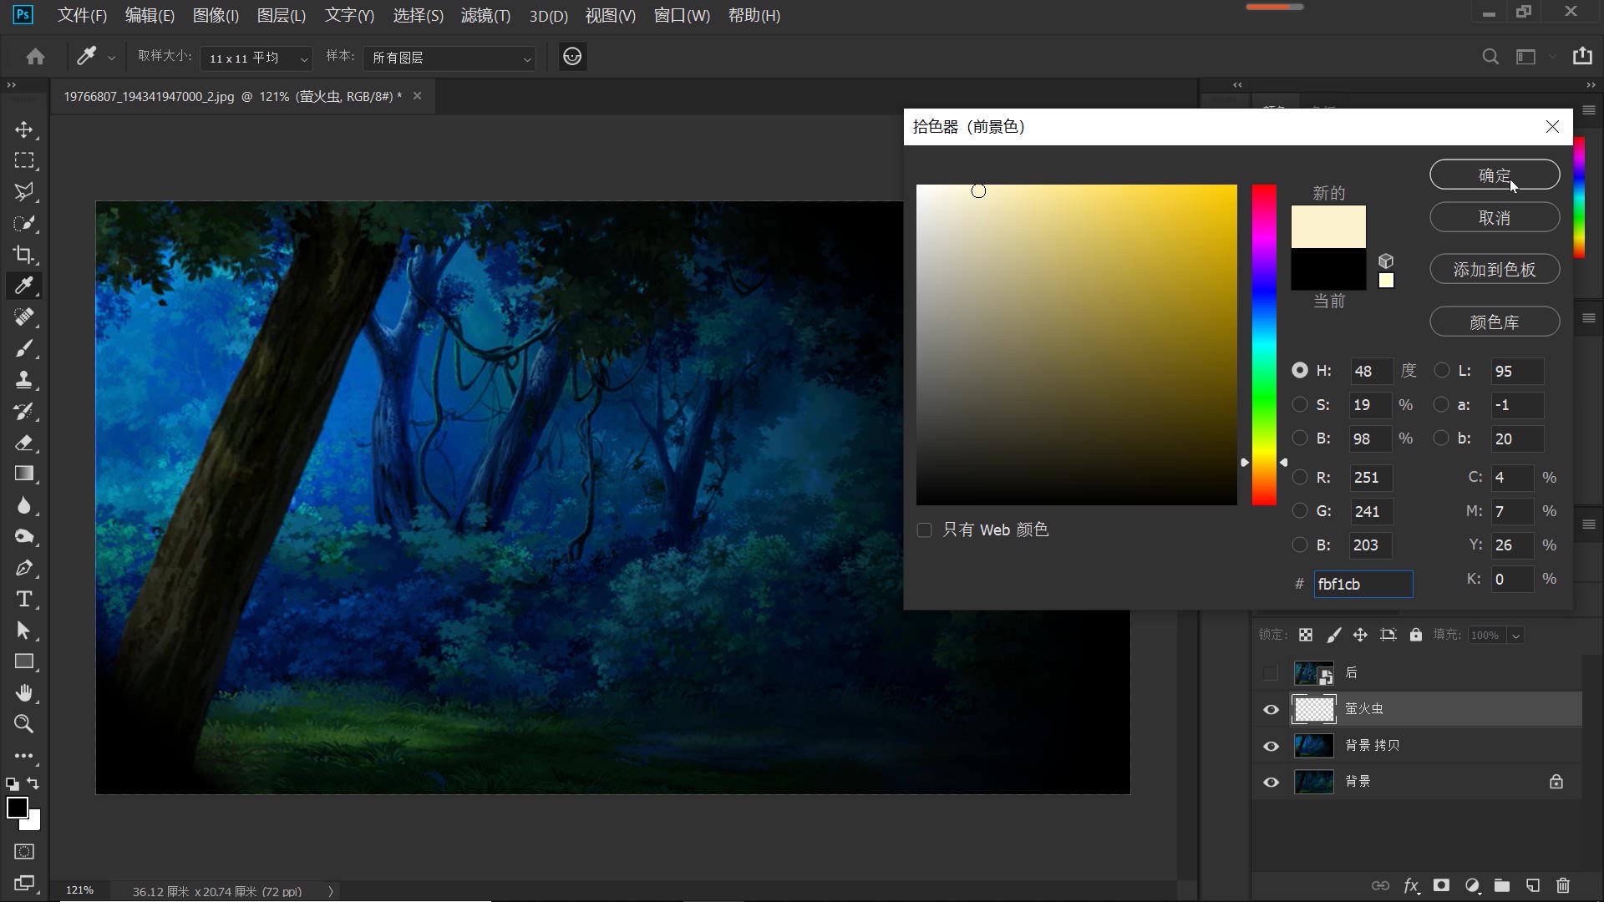Expand the 填充 percentage dropdown

click(1515, 636)
